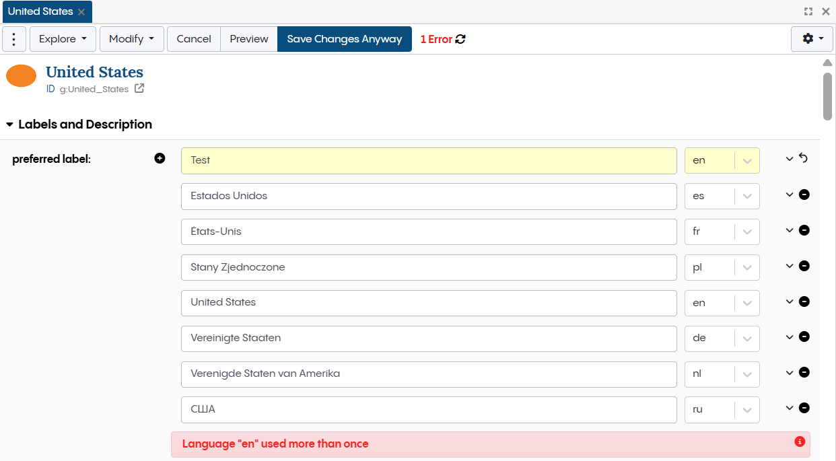Remove the США label
Screen dimensions: 836x461
pyautogui.click(x=804, y=408)
